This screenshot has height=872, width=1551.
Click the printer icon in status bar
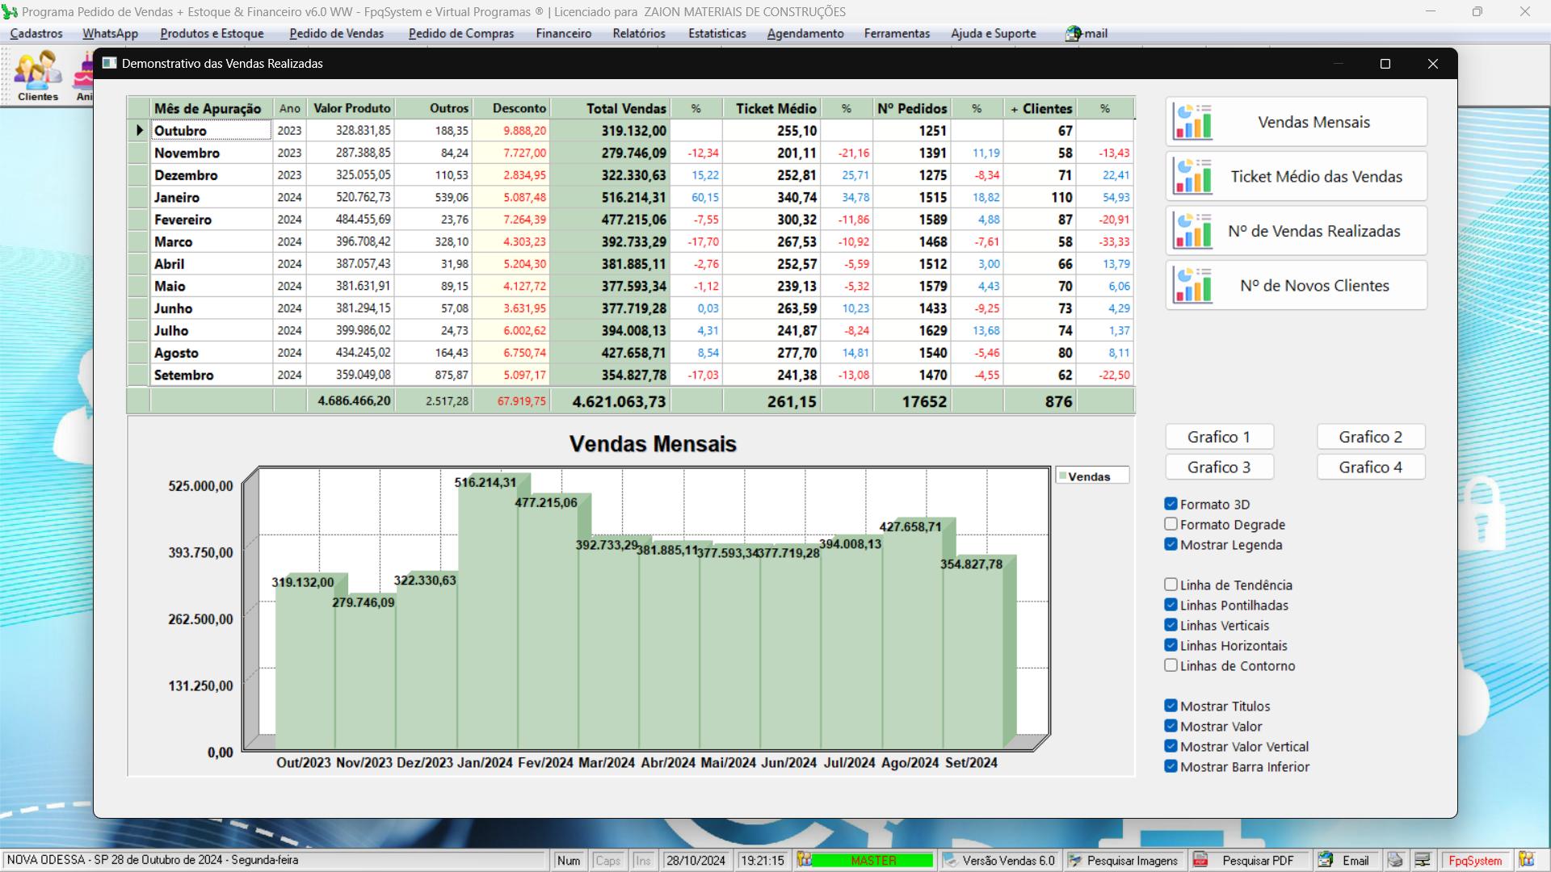click(1395, 861)
